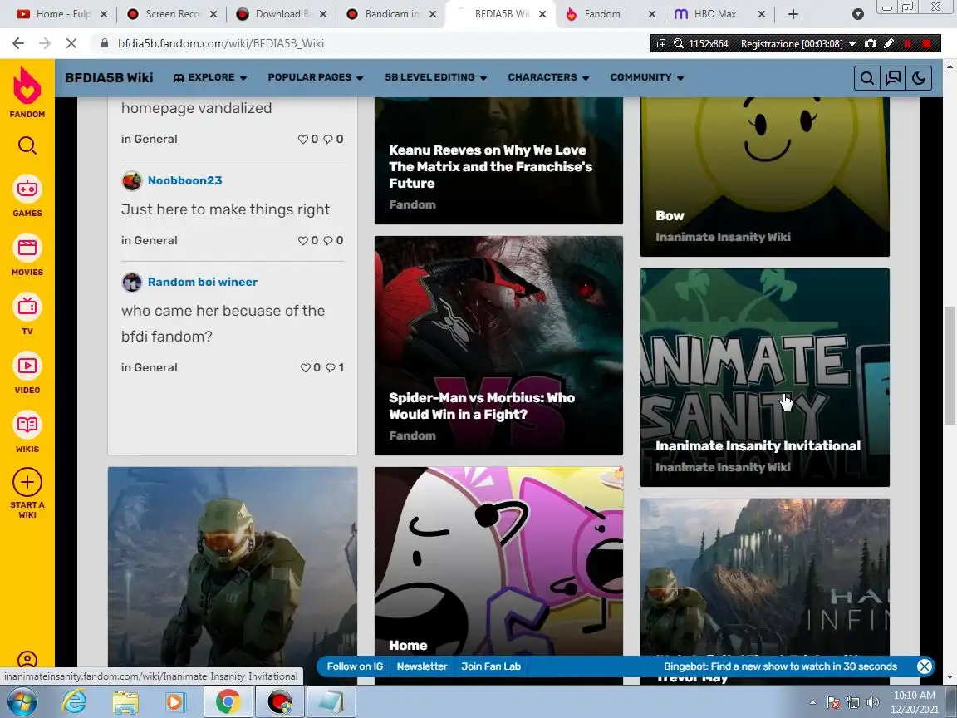
Task: Open comments on 'who came her' post
Action: pos(335,367)
